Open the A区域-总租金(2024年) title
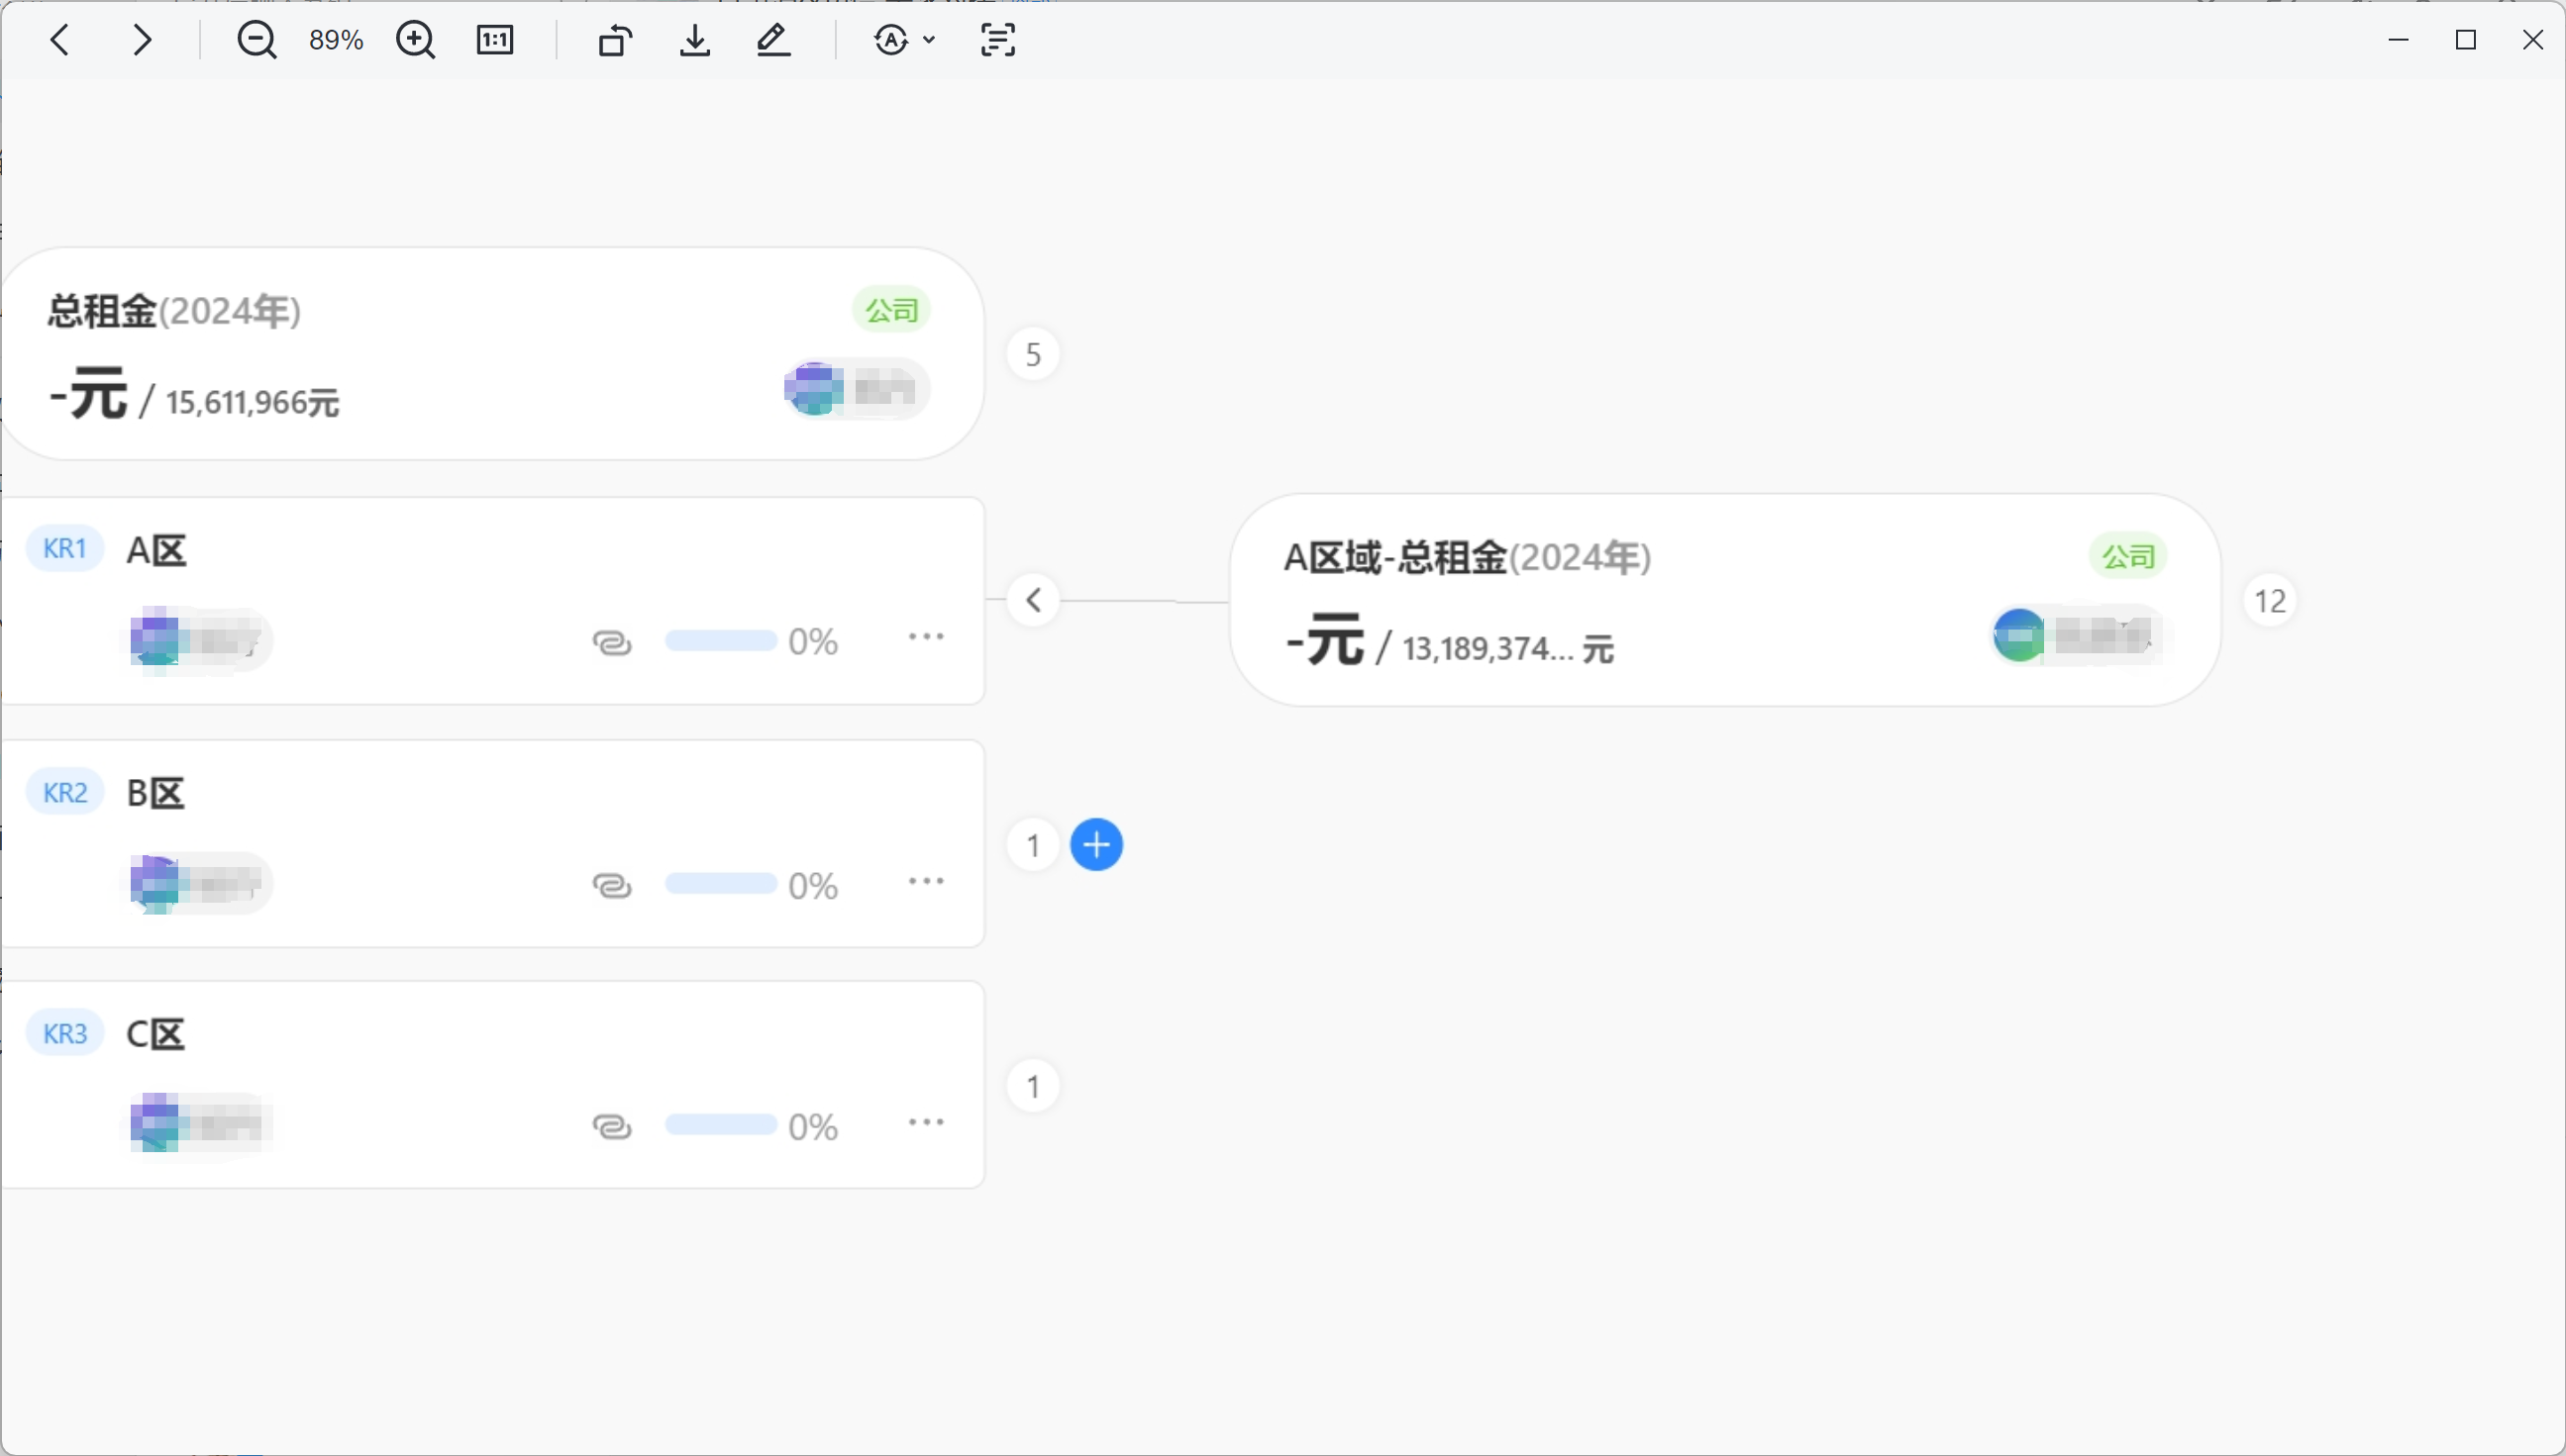 point(1468,557)
